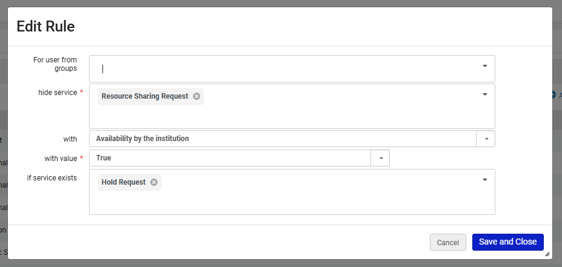
Task: Expand the user groups dropdown arrow
Action: 485,65
